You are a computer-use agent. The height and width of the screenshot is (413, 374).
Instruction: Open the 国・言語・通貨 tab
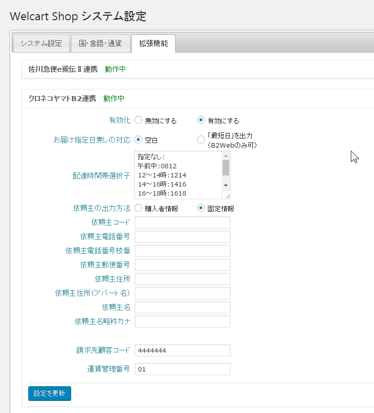click(100, 43)
